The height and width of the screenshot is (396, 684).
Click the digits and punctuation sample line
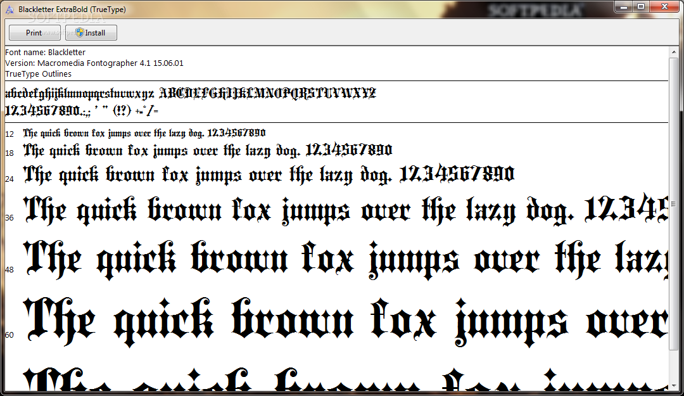pyautogui.click(x=82, y=110)
